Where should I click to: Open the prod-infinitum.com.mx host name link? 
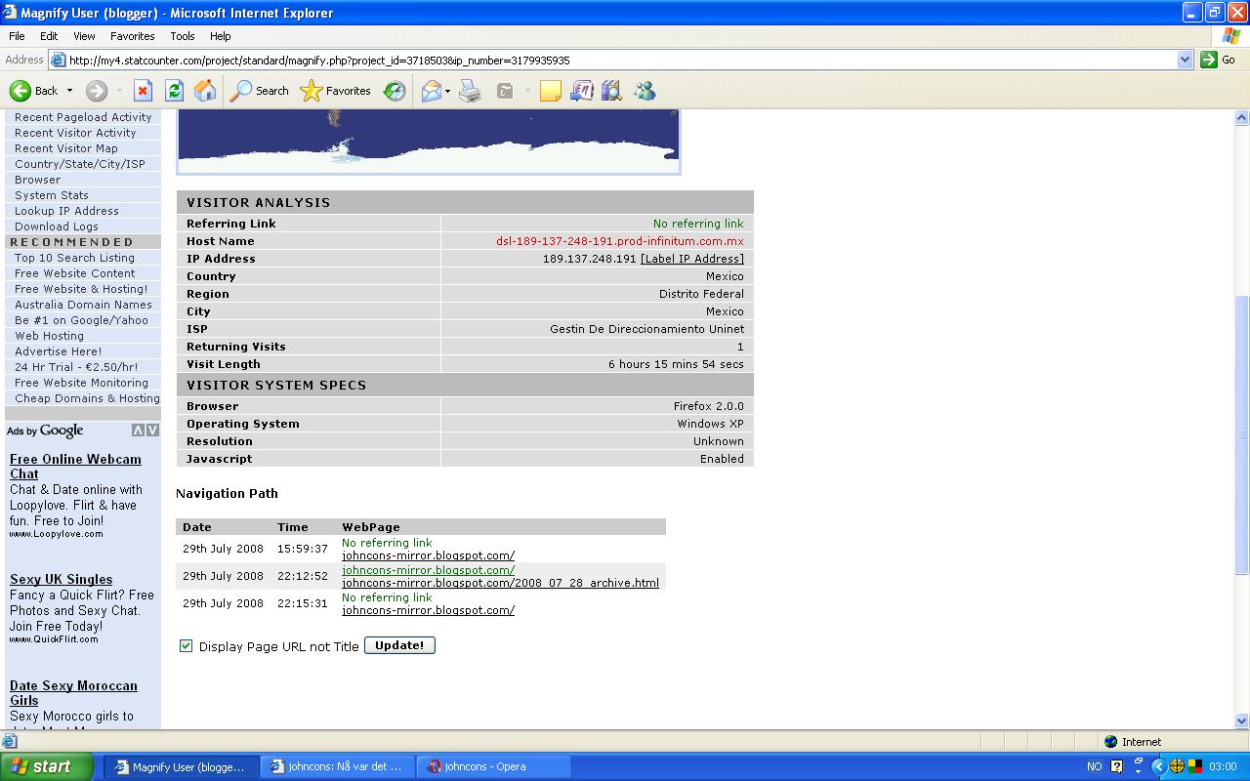620,241
